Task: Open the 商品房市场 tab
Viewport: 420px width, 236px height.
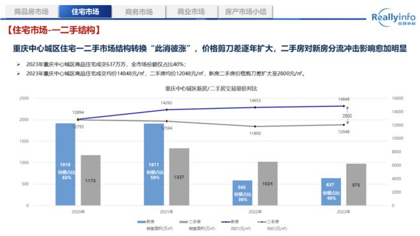Action: pyautogui.click(x=31, y=12)
